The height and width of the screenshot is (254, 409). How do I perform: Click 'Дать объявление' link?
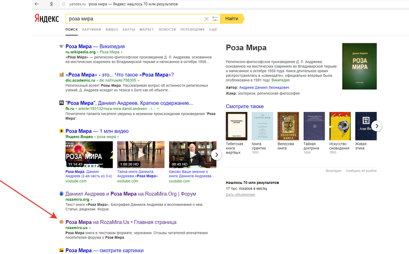240,195
